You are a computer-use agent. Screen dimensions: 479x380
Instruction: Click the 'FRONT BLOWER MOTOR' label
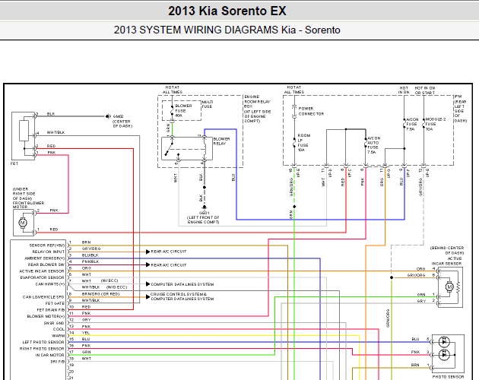[28, 205]
